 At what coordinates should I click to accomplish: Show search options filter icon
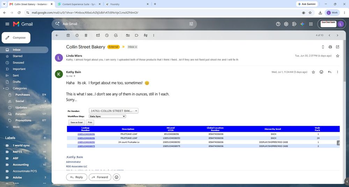coord(191,24)
